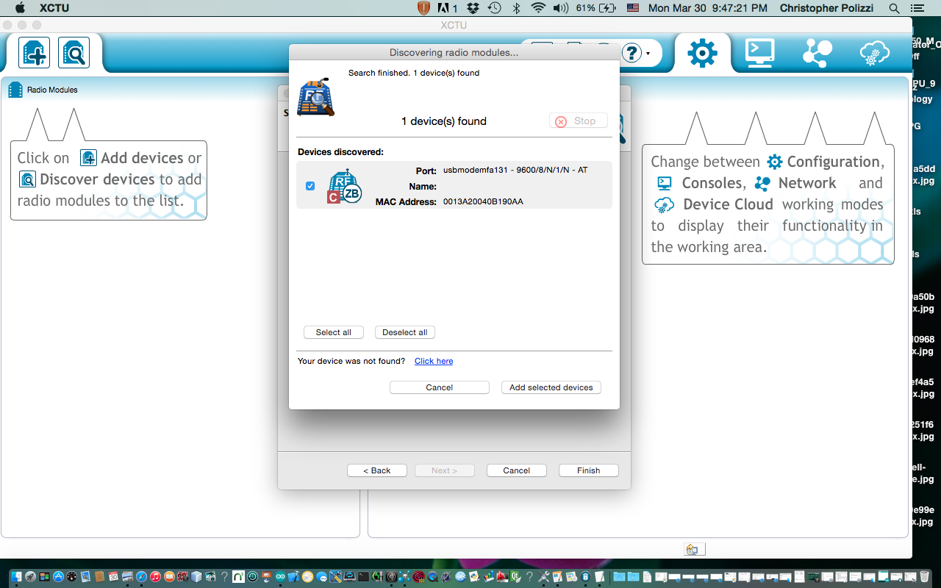Click the US flag input source icon

pos(633,8)
